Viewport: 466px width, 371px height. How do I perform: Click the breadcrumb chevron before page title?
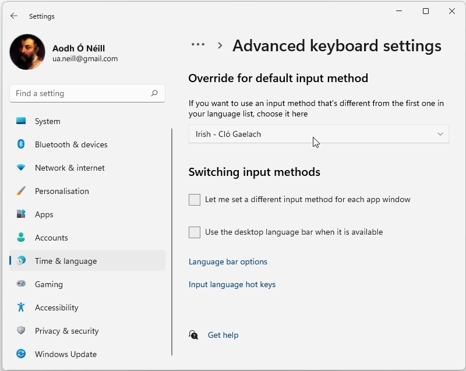pyautogui.click(x=220, y=45)
